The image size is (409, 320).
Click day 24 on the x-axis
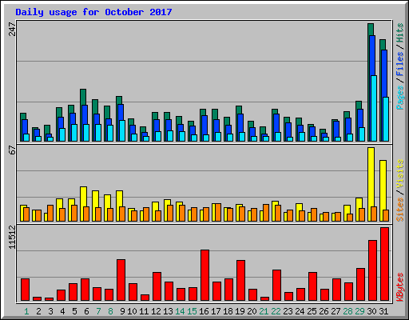tap(300, 311)
